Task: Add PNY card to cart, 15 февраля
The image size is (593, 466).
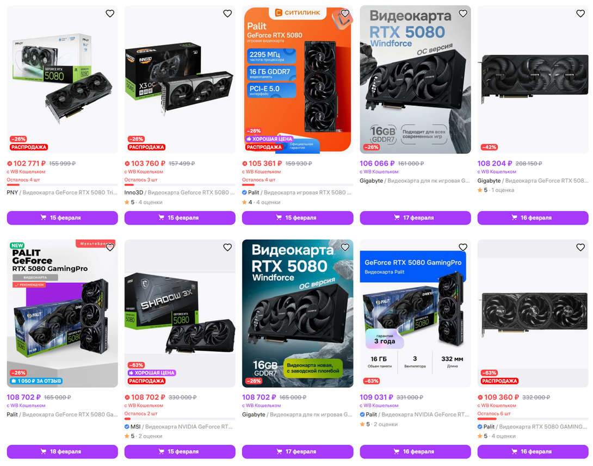Action: click(63, 218)
